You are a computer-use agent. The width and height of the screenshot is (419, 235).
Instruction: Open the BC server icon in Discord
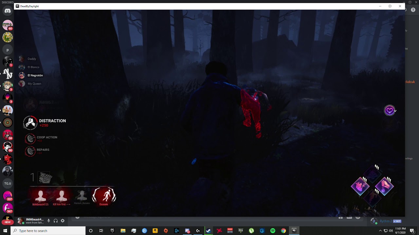(x=8, y=61)
